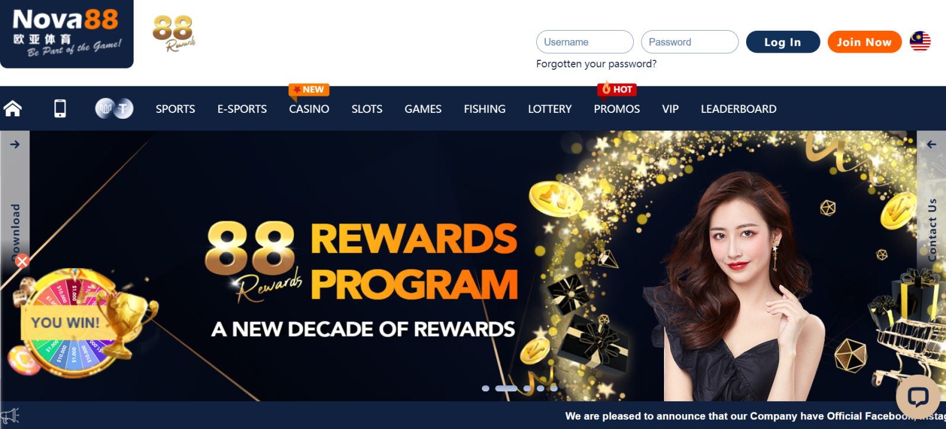Go to the home page icon
Image resolution: width=946 pixels, height=429 pixels.
point(12,109)
